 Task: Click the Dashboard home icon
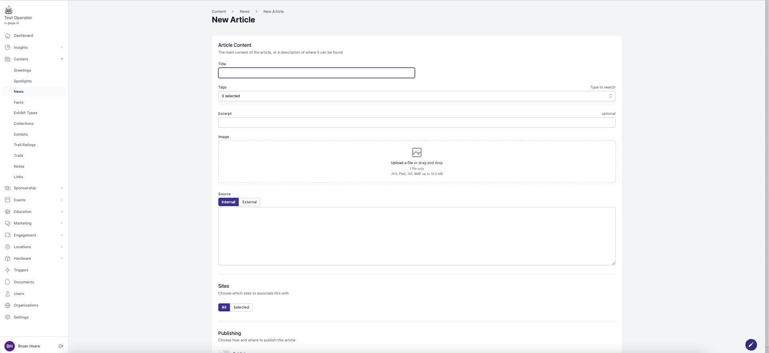pos(8,36)
